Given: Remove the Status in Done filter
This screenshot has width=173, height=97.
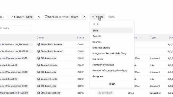Looking at the screenshot, I should click(x=39, y=17).
